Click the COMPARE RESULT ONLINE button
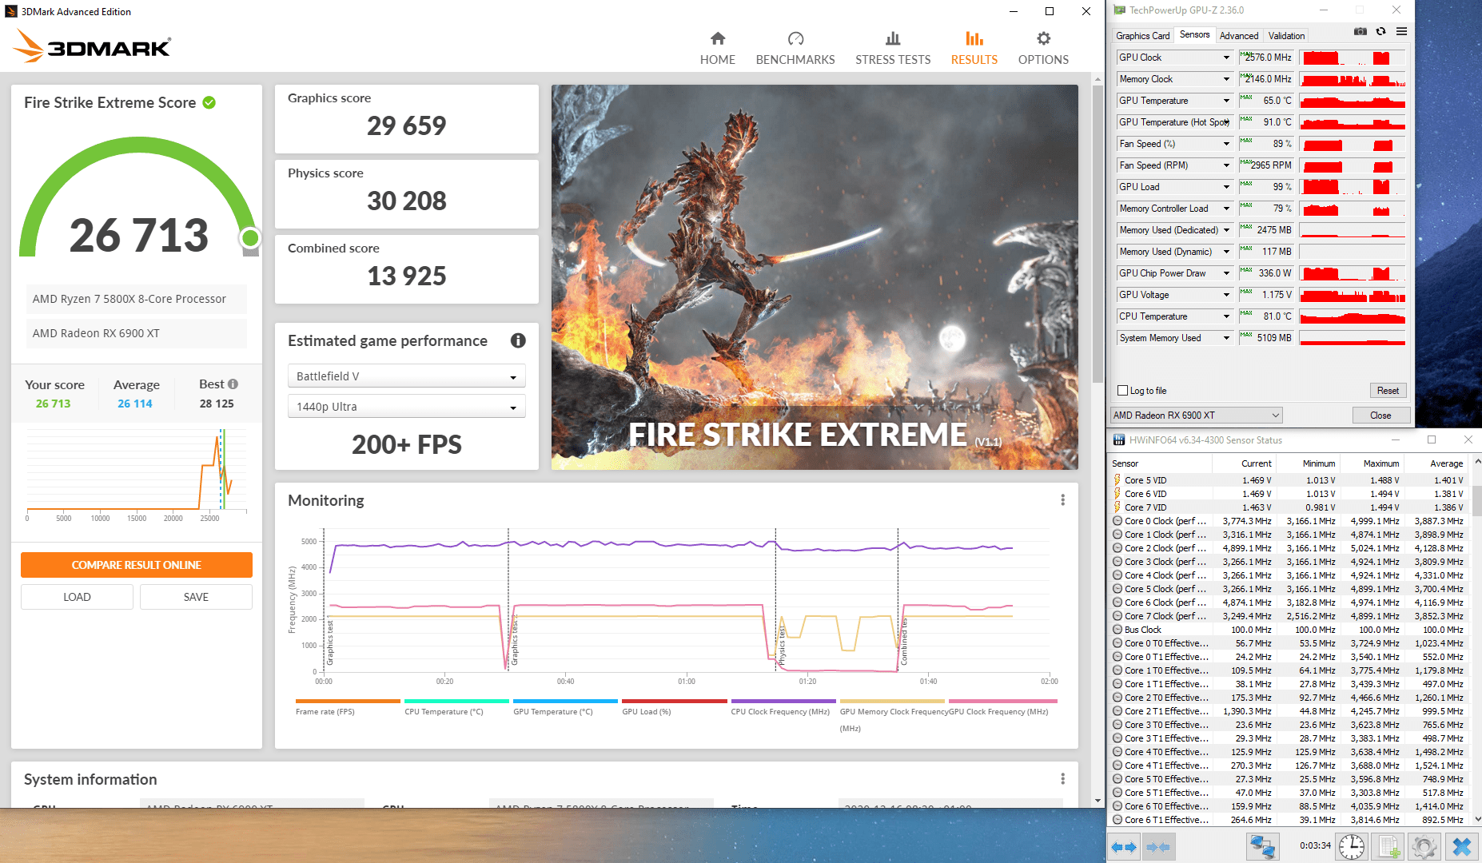This screenshot has width=1482, height=863. click(x=137, y=565)
